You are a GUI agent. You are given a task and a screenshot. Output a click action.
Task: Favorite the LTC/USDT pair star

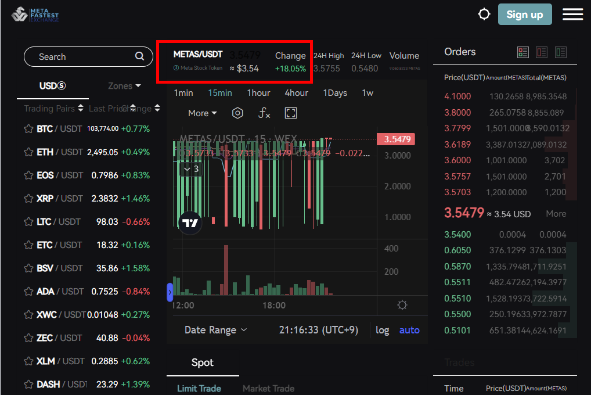tap(28, 222)
